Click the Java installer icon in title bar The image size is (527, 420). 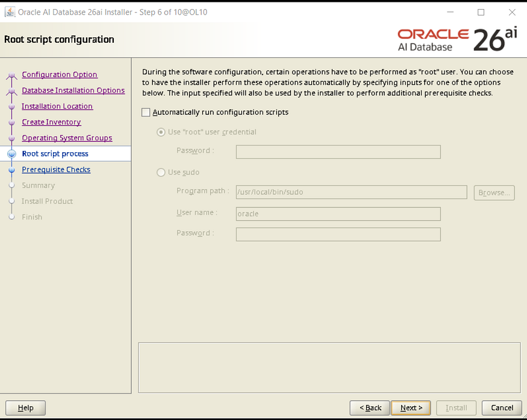10,12
